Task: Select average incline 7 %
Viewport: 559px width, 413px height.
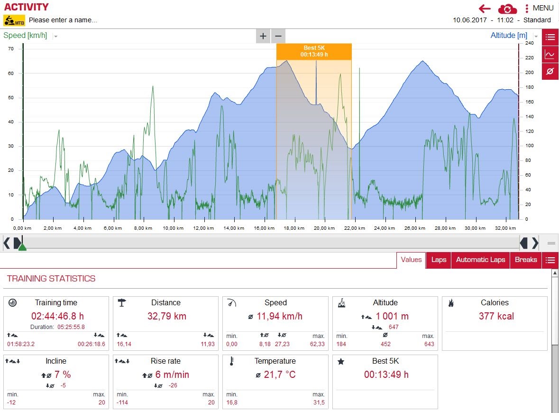Action: coord(63,375)
